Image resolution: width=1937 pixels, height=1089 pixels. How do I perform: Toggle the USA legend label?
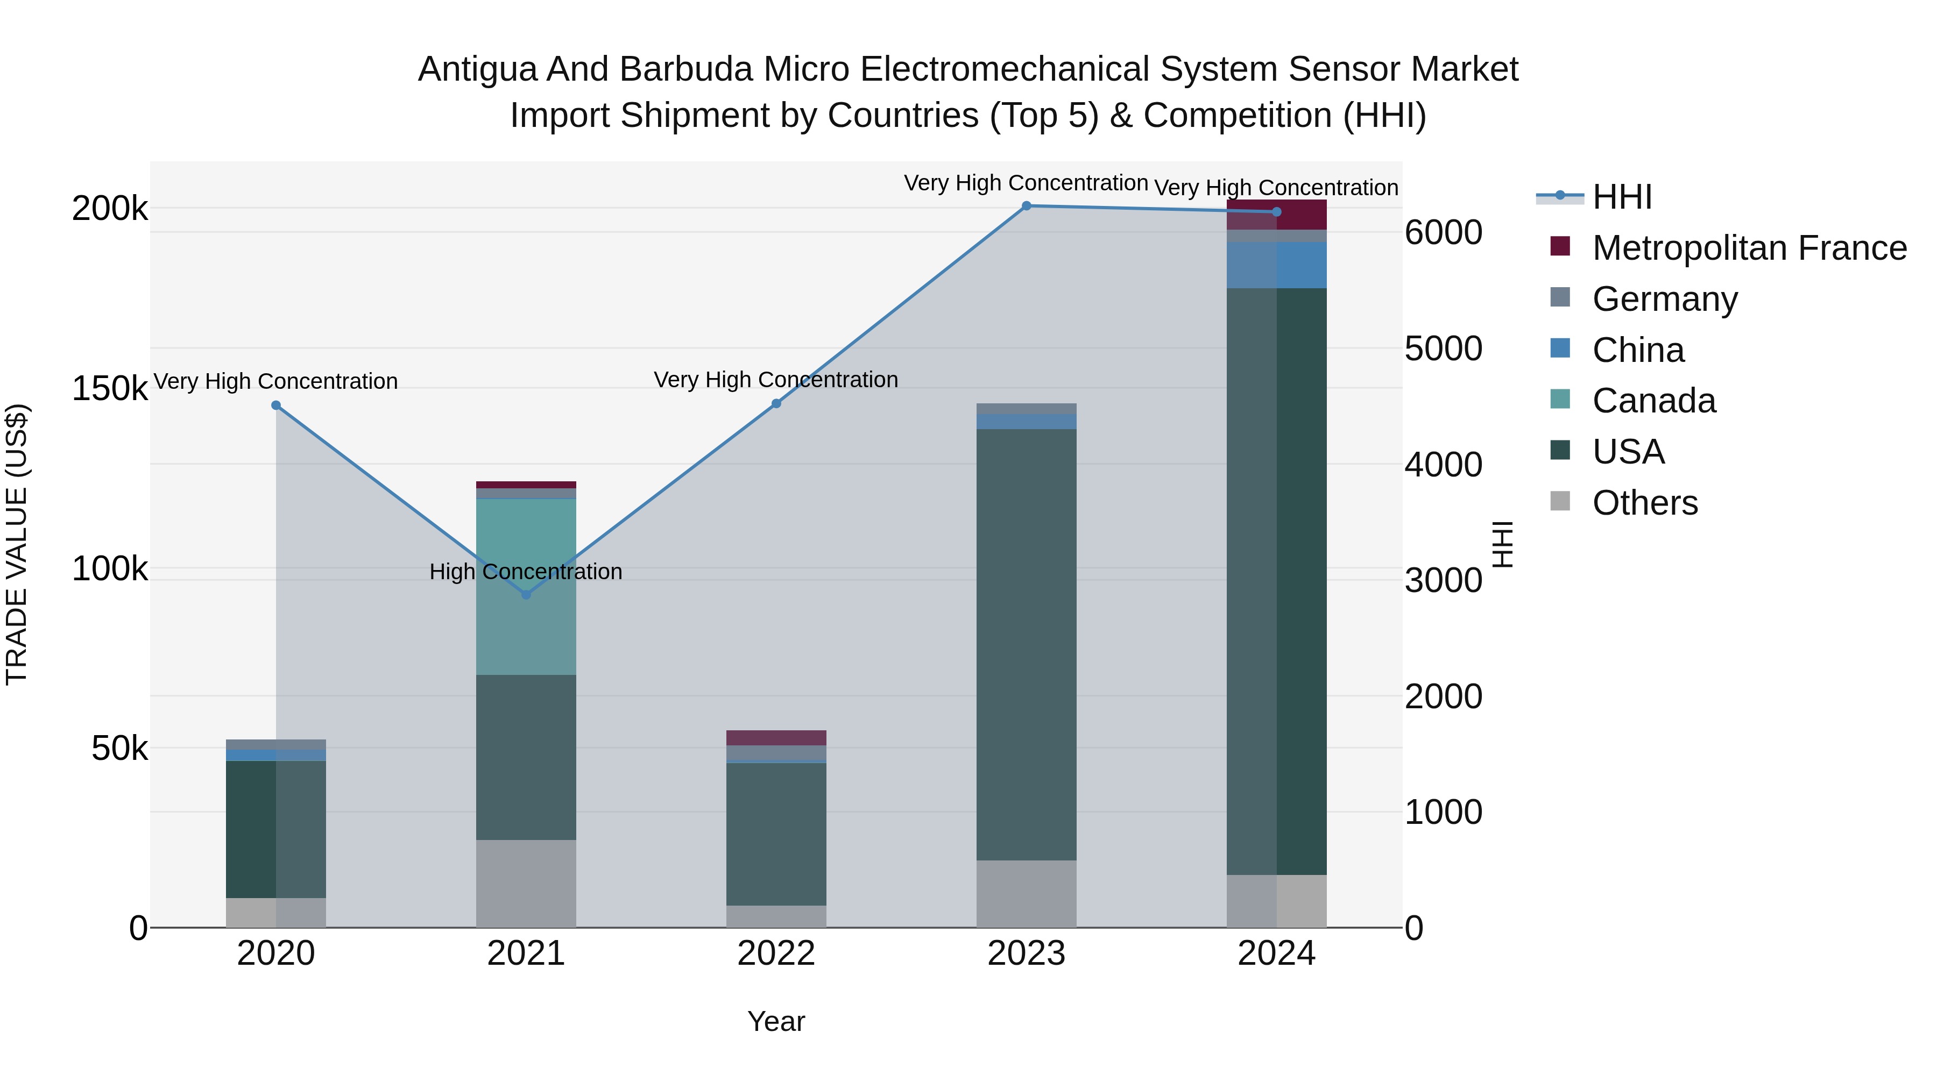coord(1629,452)
